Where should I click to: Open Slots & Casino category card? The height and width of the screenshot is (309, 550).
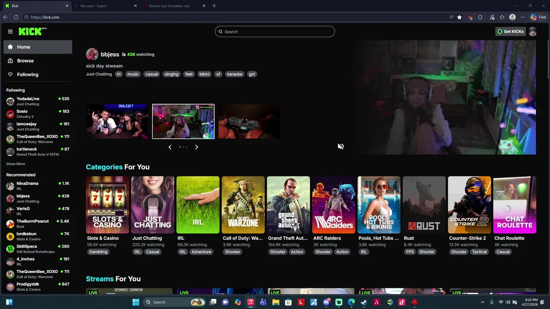click(x=107, y=205)
